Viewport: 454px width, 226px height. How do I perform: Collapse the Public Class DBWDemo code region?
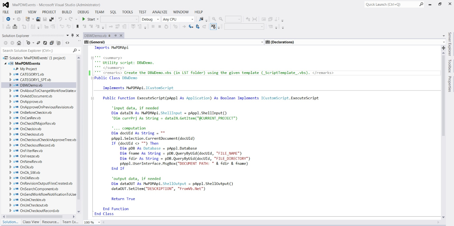(92, 78)
